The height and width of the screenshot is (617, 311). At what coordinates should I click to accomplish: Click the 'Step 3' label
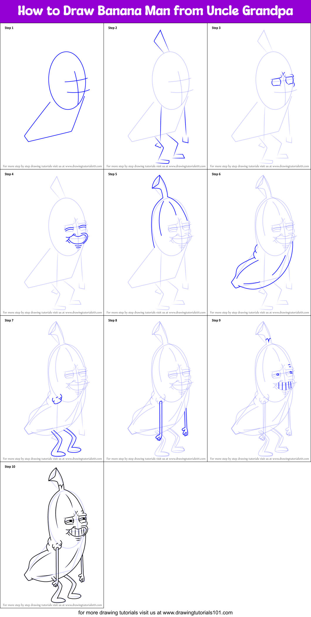[x=216, y=28]
